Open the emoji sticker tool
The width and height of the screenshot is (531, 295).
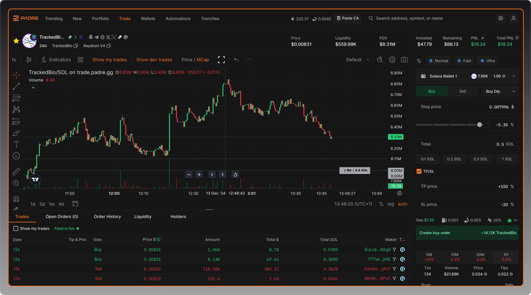click(x=16, y=156)
